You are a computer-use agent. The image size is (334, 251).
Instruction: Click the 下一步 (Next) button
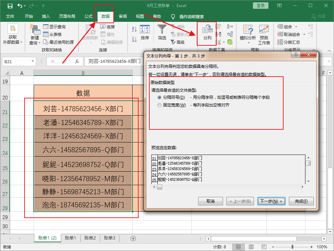(x=271, y=201)
